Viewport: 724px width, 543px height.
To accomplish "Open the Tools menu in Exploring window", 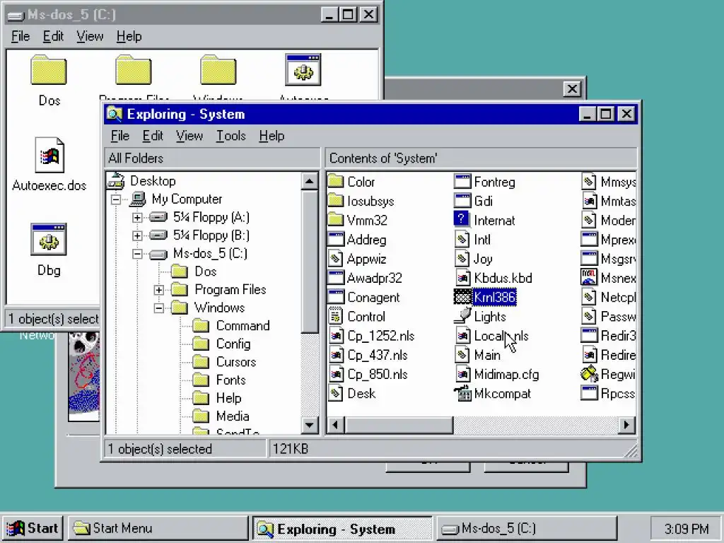I will 231,136.
